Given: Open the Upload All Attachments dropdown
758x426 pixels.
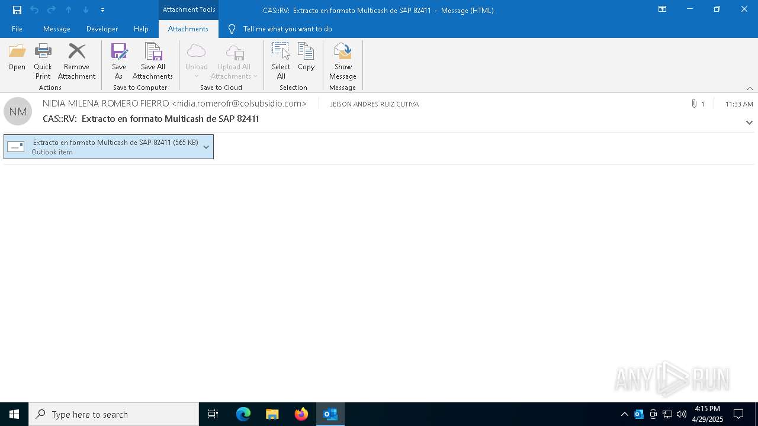Looking at the screenshot, I should (234, 61).
